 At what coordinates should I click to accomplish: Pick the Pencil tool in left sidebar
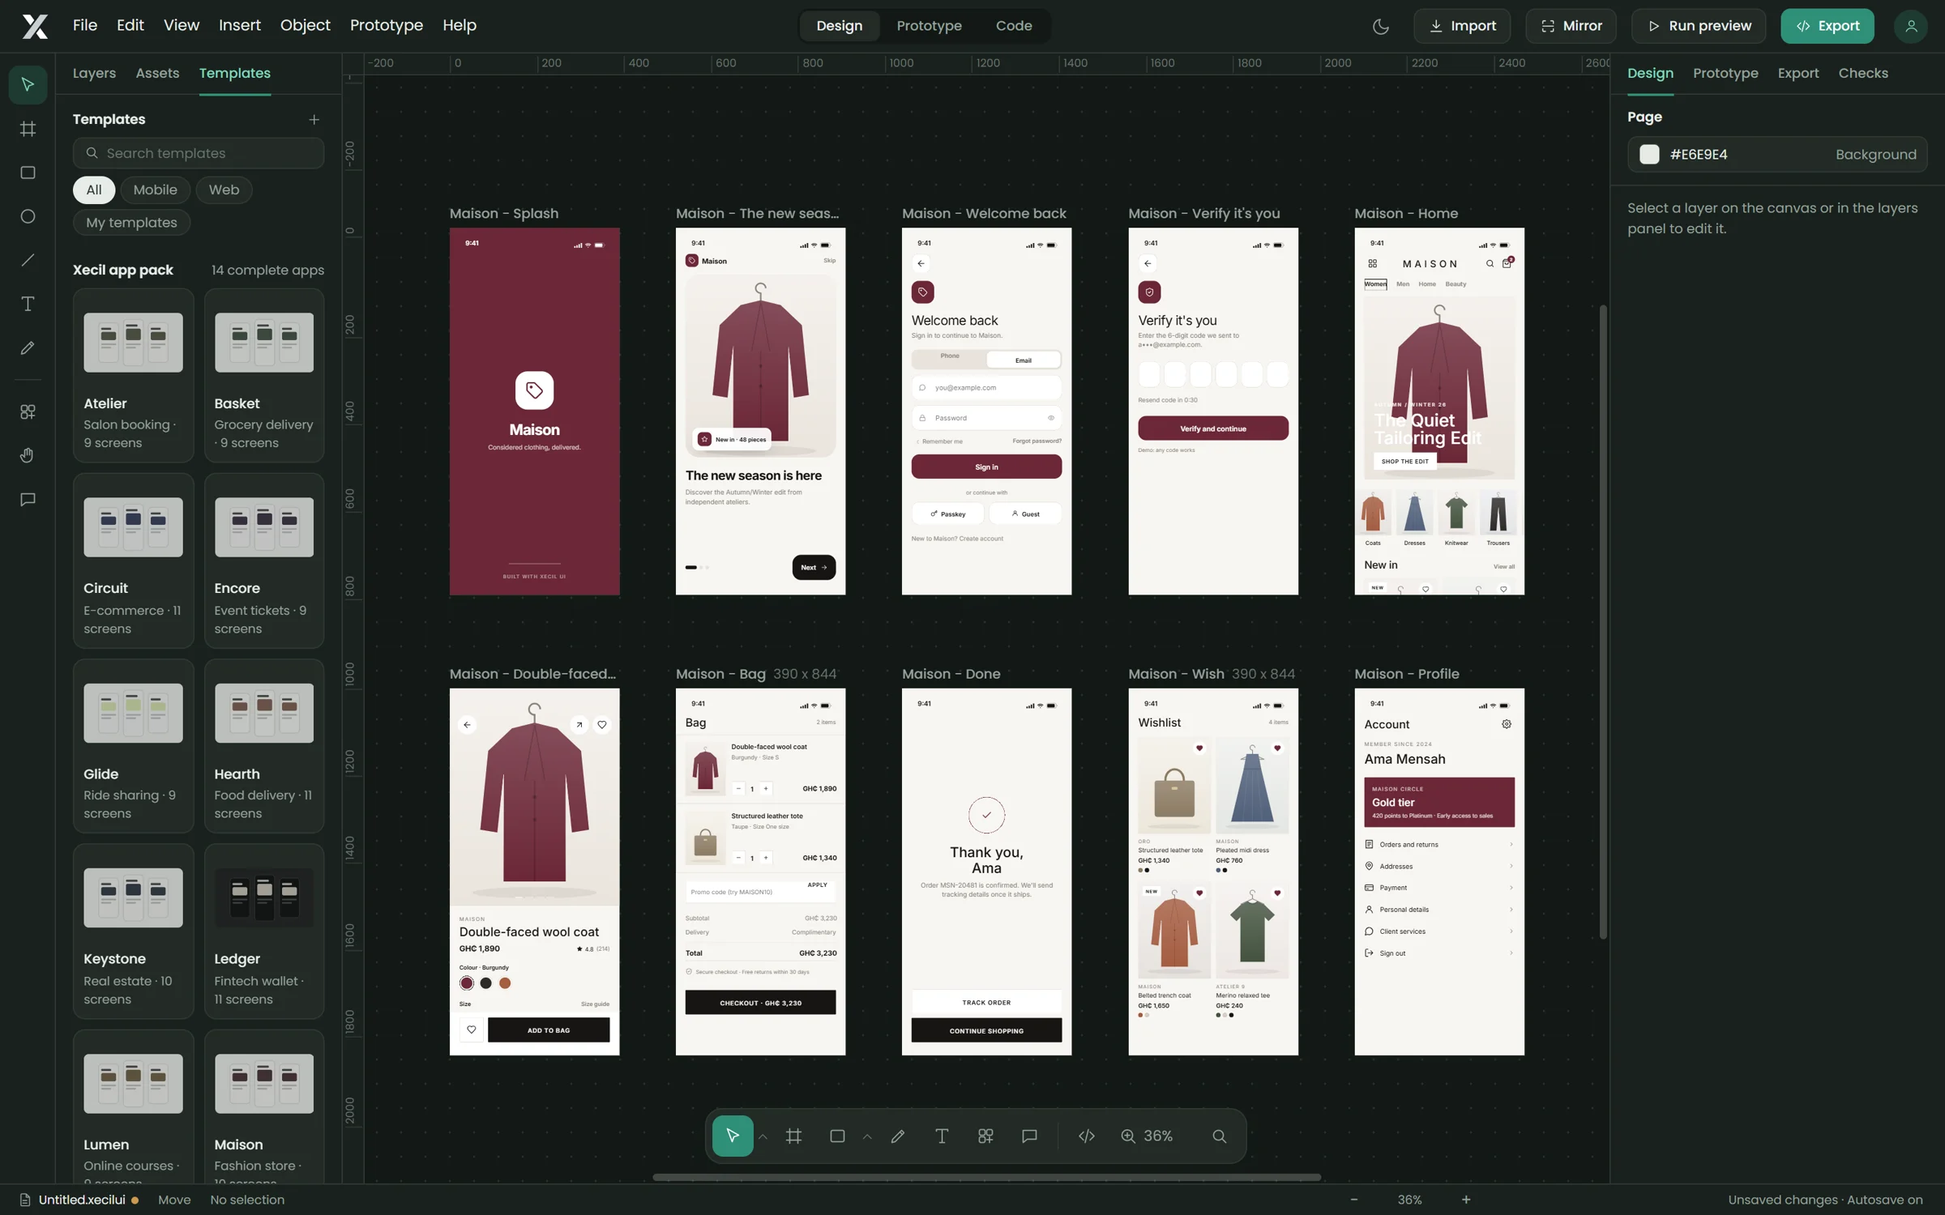28,347
